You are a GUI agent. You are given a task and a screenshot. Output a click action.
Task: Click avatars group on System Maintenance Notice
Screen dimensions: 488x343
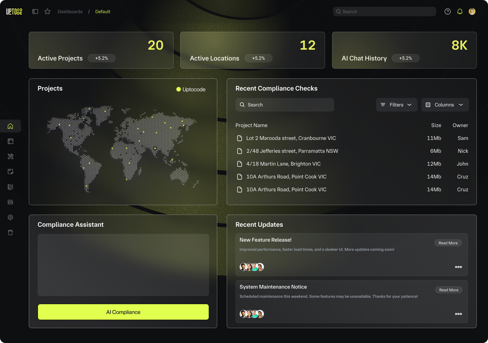click(252, 314)
